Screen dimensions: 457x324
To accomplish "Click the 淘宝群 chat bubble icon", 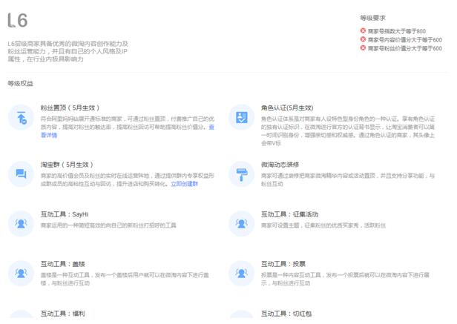I will tap(21, 173).
